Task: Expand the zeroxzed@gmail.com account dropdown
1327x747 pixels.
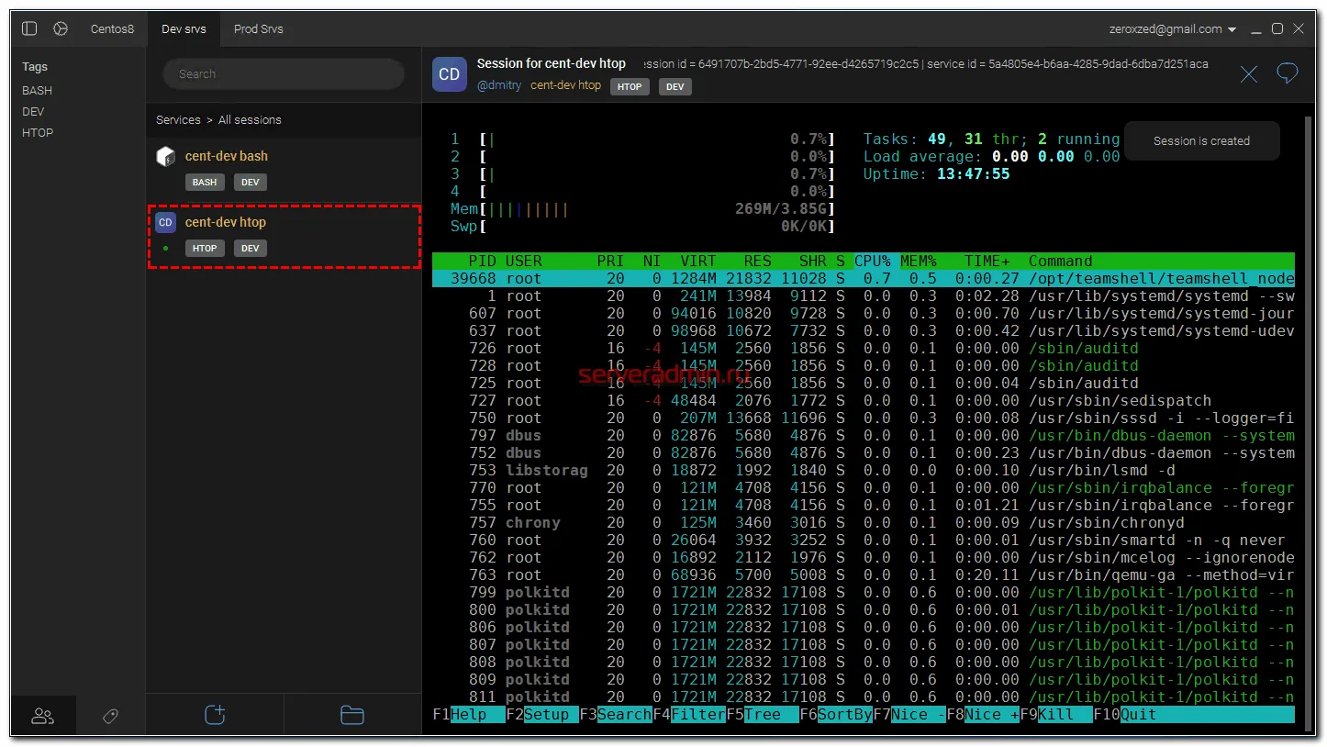Action: click(x=1232, y=29)
